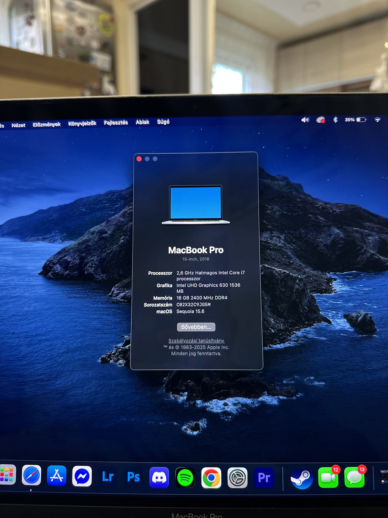Open the Könyvjelzők menu

click(x=82, y=124)
